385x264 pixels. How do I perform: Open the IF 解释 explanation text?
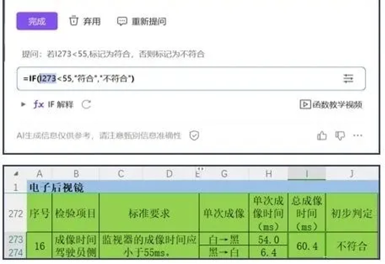click(x=60, y=105)
